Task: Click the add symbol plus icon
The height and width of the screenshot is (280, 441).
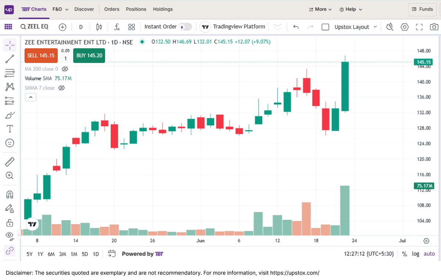Action: point(62,27)
